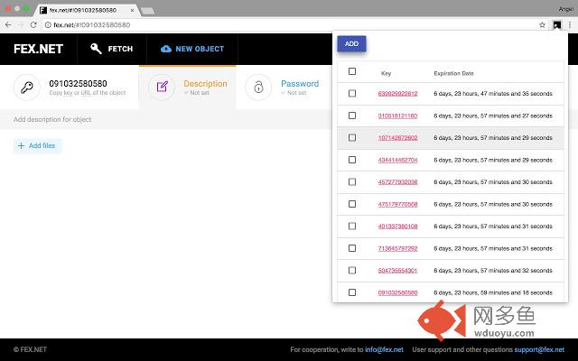The width and height of the screenshot is (578, 361).
Task: Check the highlighted row with key starting 107
Action: 352,137
